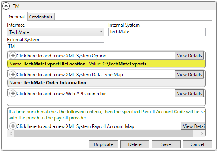The width and height of the screenshot is (217, 151).
Task: Switch to the Credentials tab
Action: pos(41,17)
